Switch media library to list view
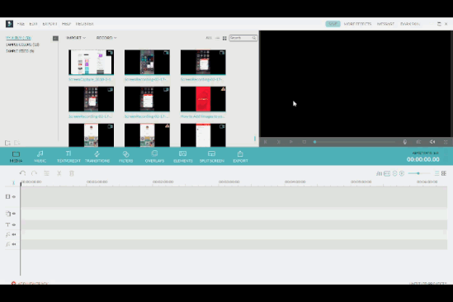The width and height of the screenshot is (453, 302). click(218, 38)
